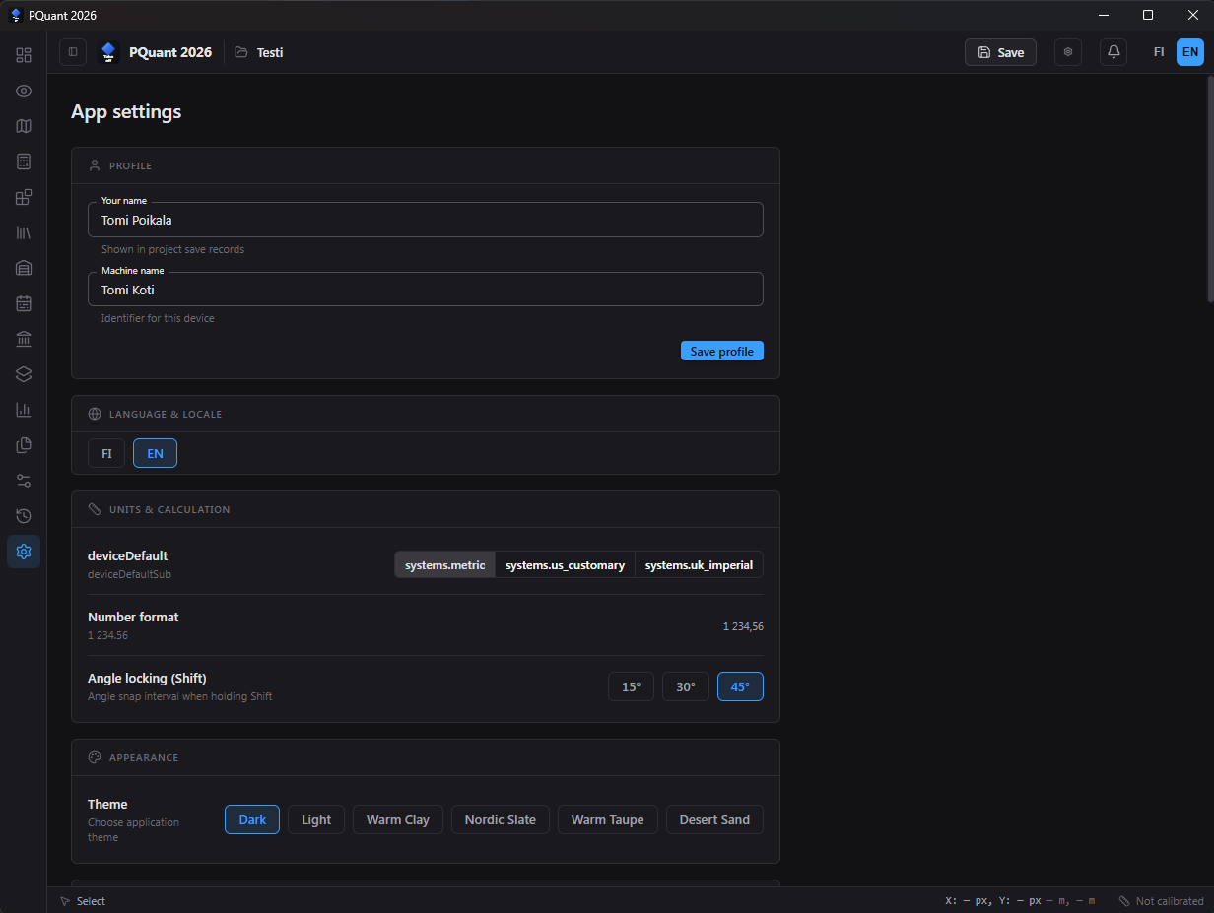Toggle the sidebar panel button in header
1214x913 pixels.
click(x=73, y=52)
